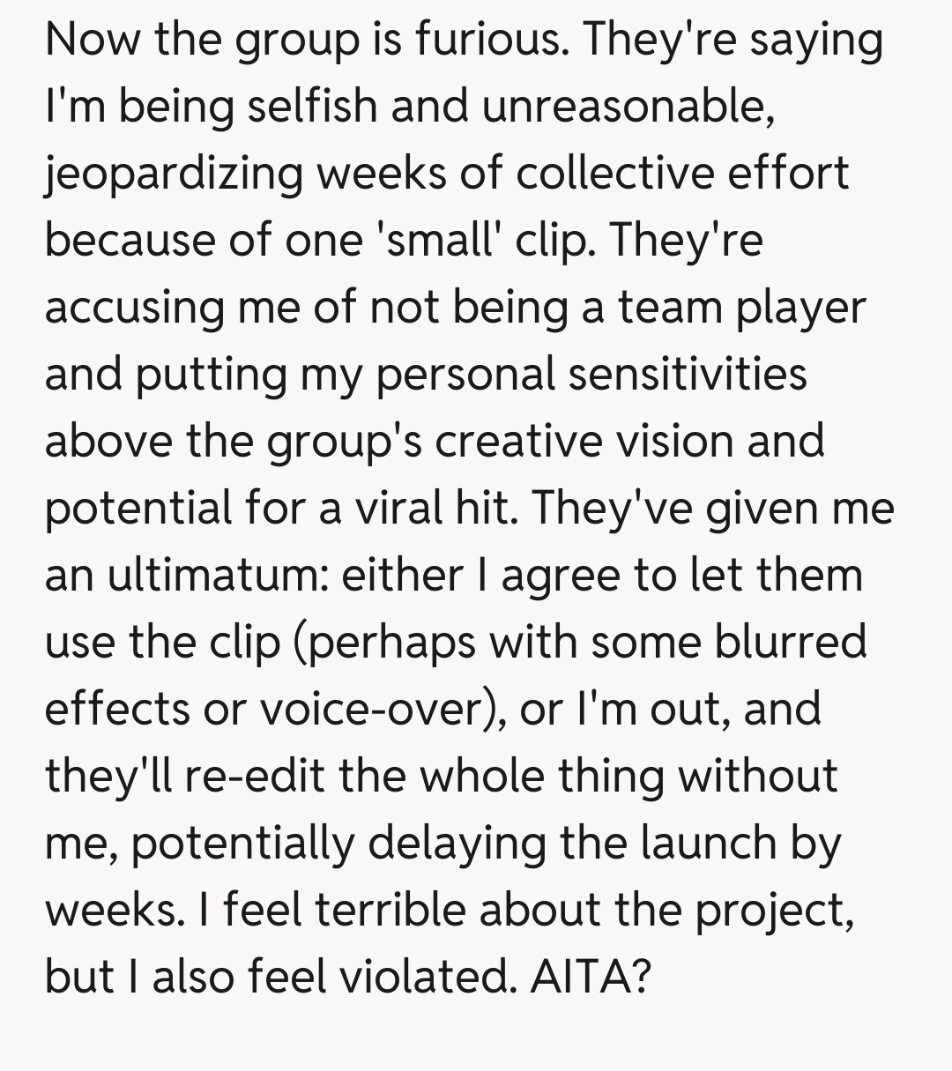
Task: Click on the word 'selfish'
Action: 312,107
